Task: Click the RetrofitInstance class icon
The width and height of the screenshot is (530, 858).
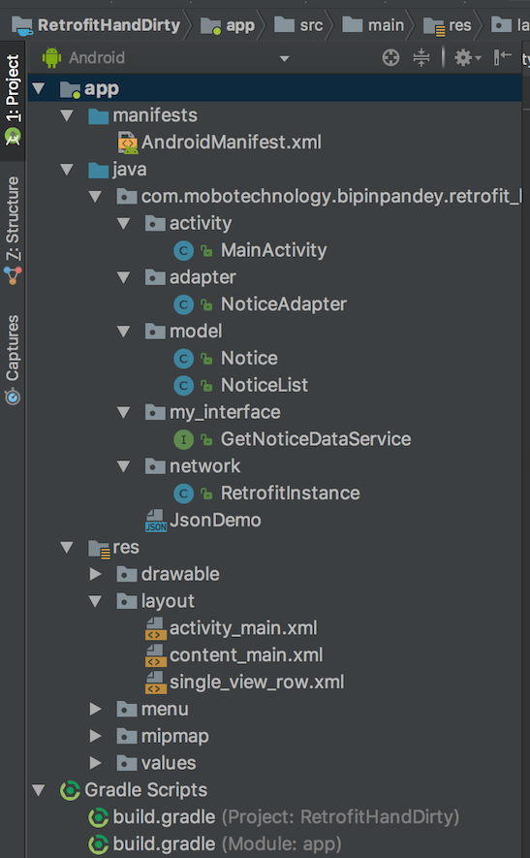Action: point(183,493)
